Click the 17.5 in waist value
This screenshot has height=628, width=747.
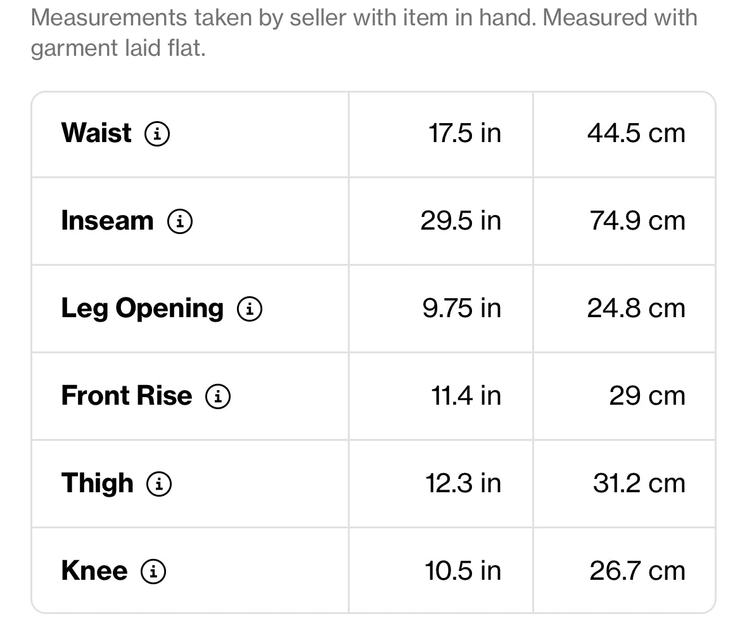[464, 133]
